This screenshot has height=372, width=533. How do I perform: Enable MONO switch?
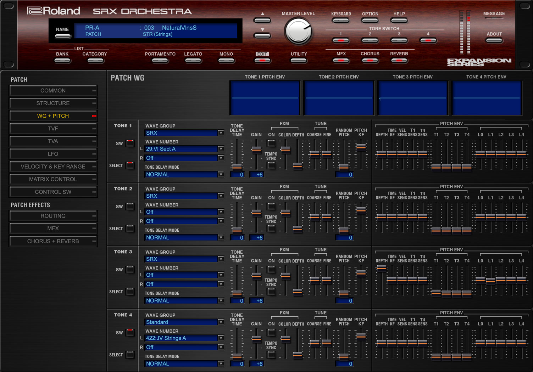point(226,61)
